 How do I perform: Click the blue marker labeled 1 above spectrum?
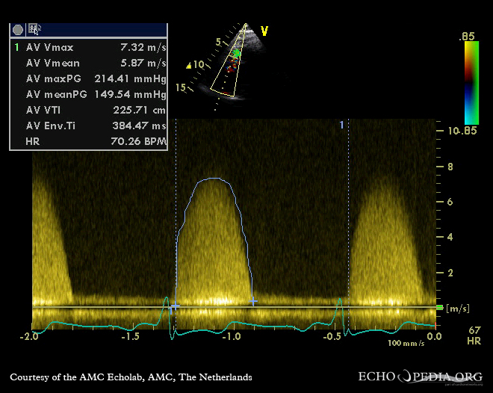tap(342, 125)
